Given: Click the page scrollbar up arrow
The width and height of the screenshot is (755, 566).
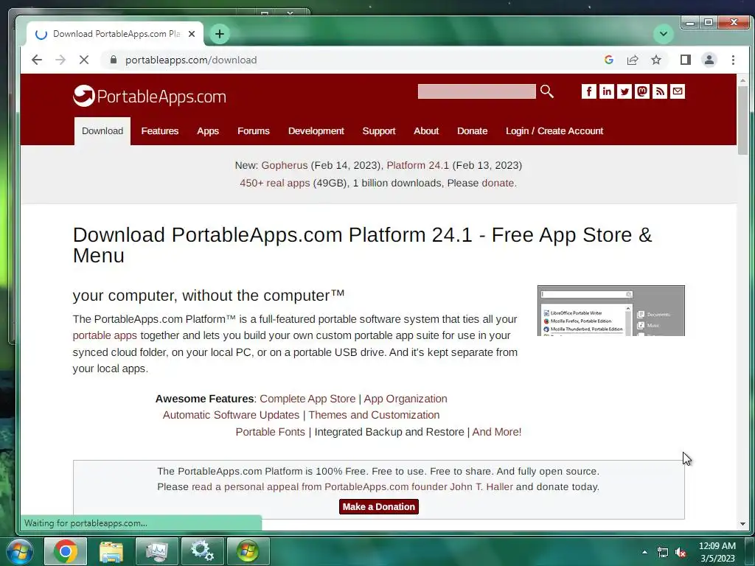Looking at the screenshot, I should (742, 81).
